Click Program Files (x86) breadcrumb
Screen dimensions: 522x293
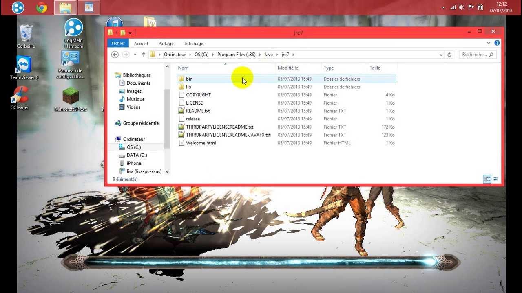click(x=236, y=55)
